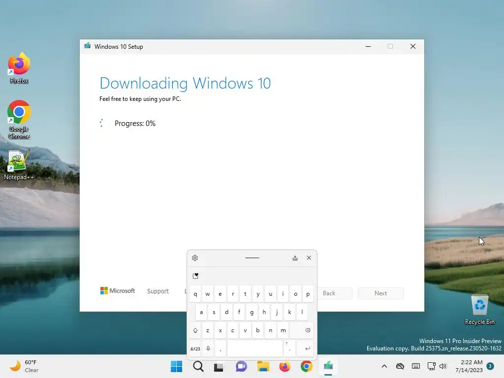Tap the o key on touch keyboard
The width and height of the screenshot is (504, 378).
295,294
